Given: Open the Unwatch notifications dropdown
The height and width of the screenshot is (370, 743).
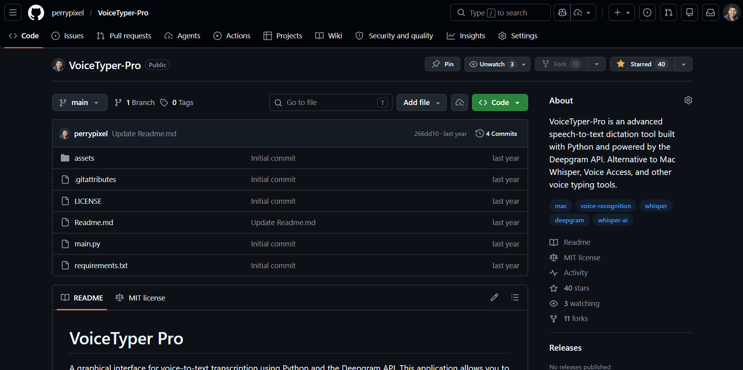Looking at the screenshot, I should 497,64.
